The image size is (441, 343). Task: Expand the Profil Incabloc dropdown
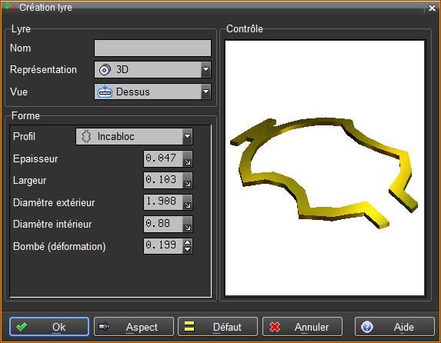point(187,137)
